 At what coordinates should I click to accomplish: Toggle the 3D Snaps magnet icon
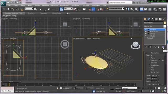(90, 9)
